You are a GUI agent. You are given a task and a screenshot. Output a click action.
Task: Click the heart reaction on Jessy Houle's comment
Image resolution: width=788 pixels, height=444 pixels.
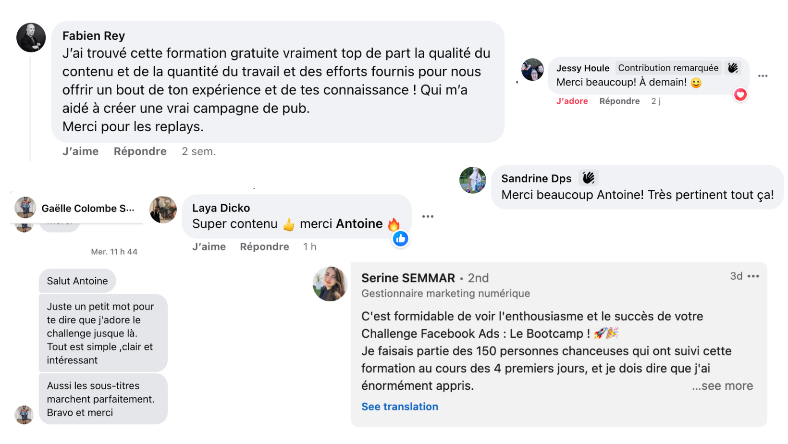click(x=740, y=95)
